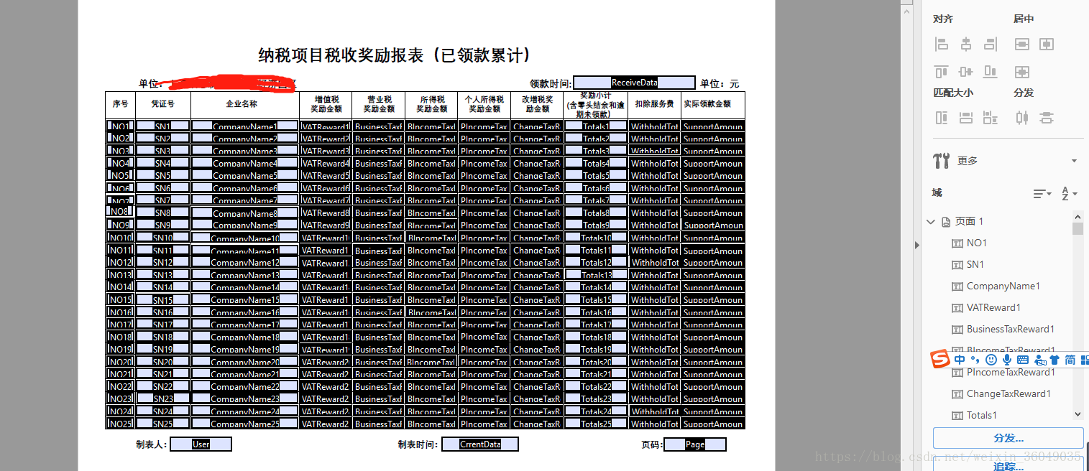The image size is (1089, 471).
Task: Collapse the 页面 1 tree node
Action: (931, 223)
